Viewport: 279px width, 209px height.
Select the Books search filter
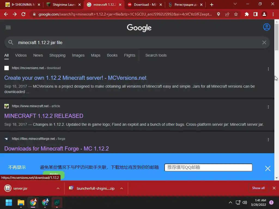pos(112,55)
